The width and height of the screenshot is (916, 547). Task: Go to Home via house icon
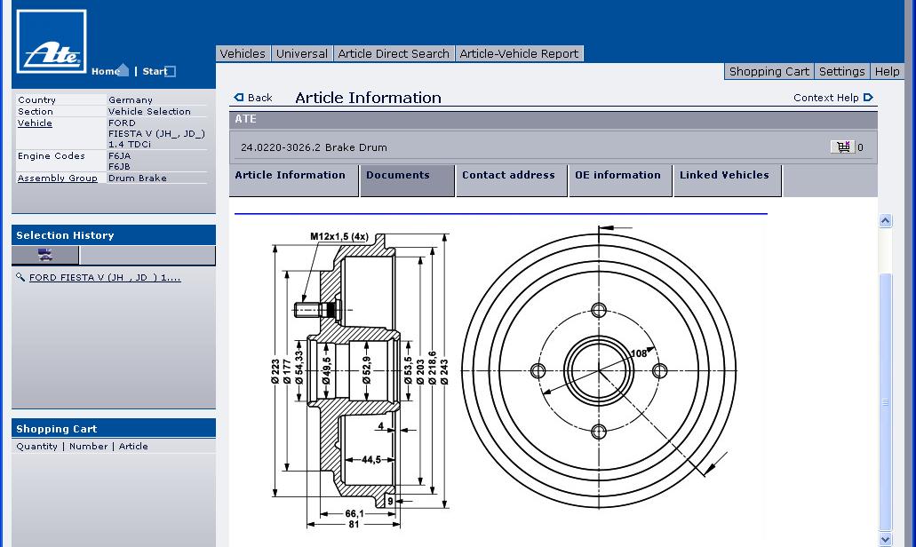pos(123,70)
